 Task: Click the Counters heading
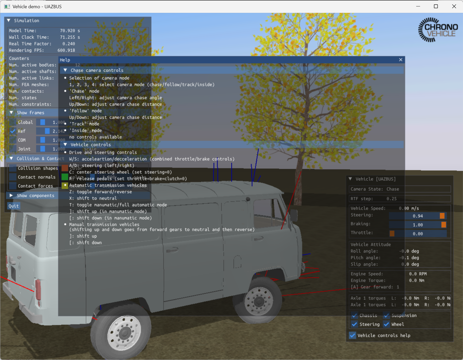pos(19,58)
